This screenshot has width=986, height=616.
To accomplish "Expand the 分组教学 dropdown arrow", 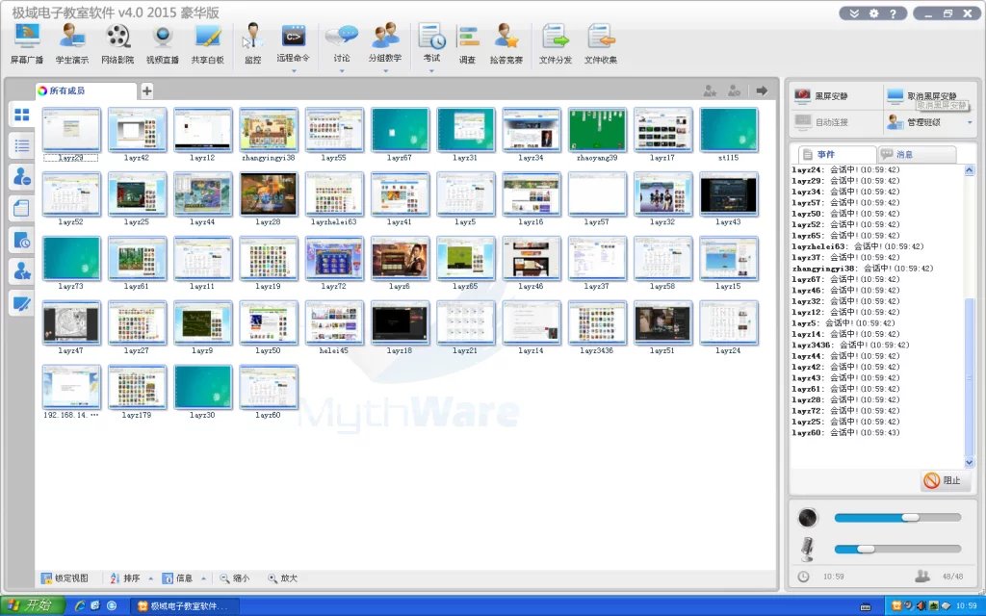I will [x=385, y=71].
